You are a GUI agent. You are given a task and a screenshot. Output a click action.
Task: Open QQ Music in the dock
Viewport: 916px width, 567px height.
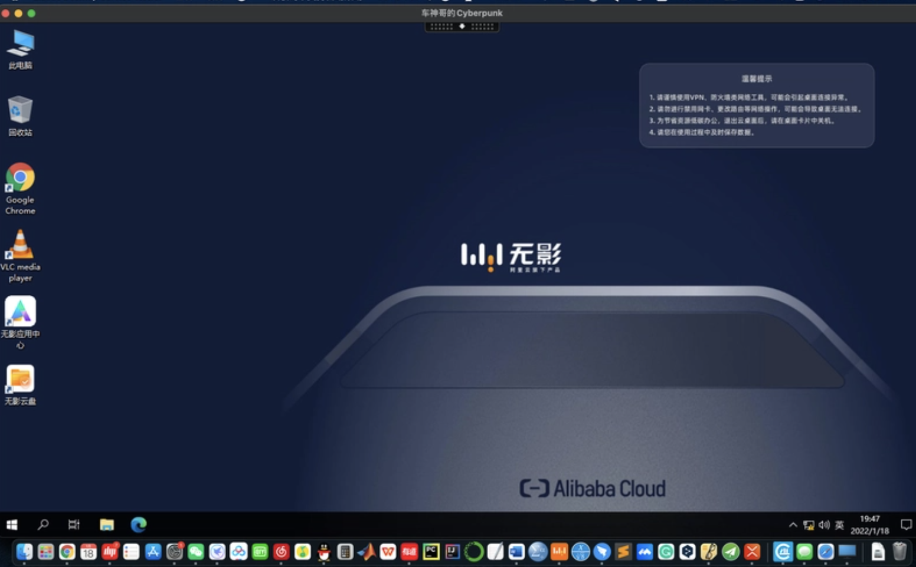pyautogui.click(x=303, y=552)
